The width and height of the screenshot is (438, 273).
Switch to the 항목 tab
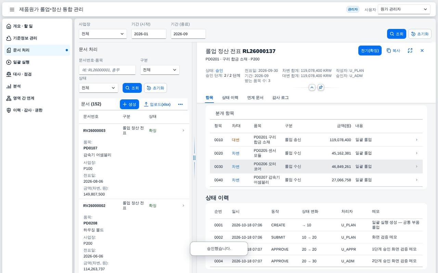point(209,98)
